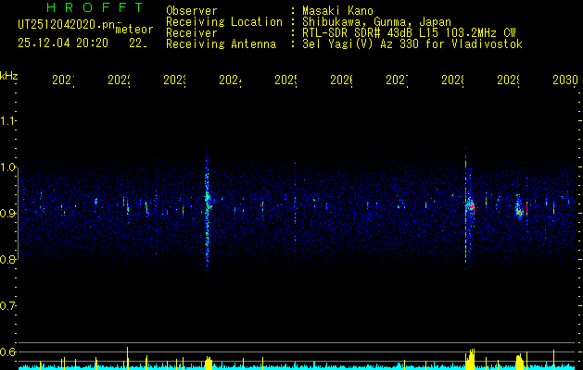Click the "Receiving Antenna" label
This screenshot has height=370, width=583.
pyautogui.click(x=221, y=44)
